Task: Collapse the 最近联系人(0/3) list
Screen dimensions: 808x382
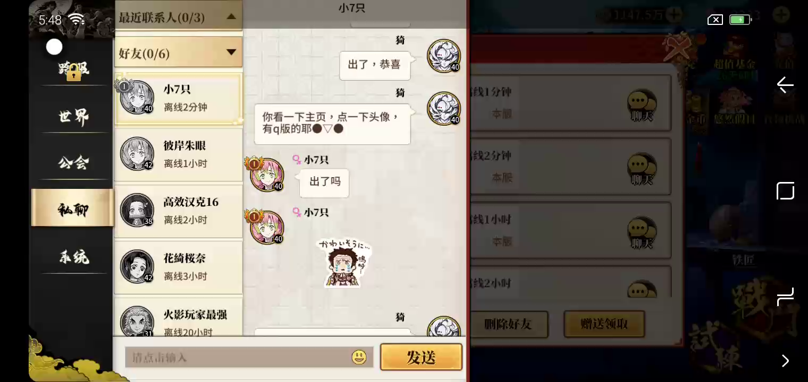Action: point(231,17)
